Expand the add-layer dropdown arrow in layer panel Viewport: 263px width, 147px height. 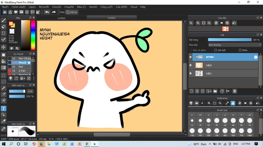coord(211,91)
